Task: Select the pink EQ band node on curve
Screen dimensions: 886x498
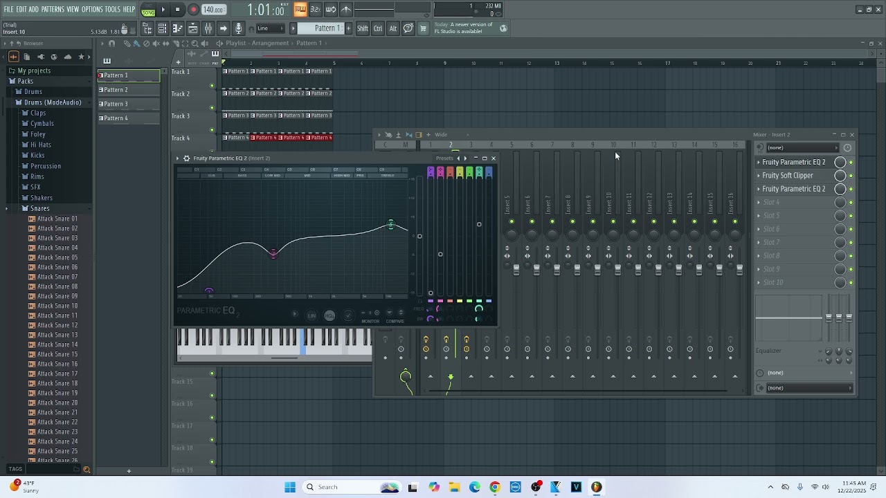Action: click(273, 253)
